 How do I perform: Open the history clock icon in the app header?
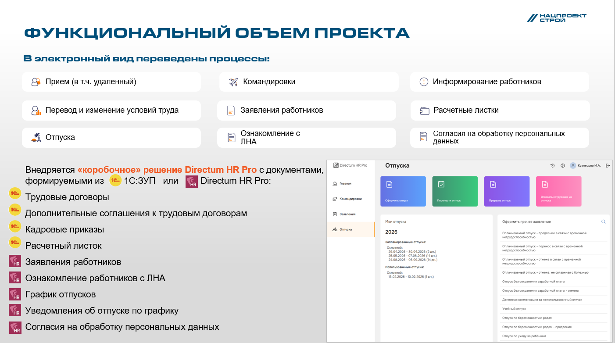[552, 165]
